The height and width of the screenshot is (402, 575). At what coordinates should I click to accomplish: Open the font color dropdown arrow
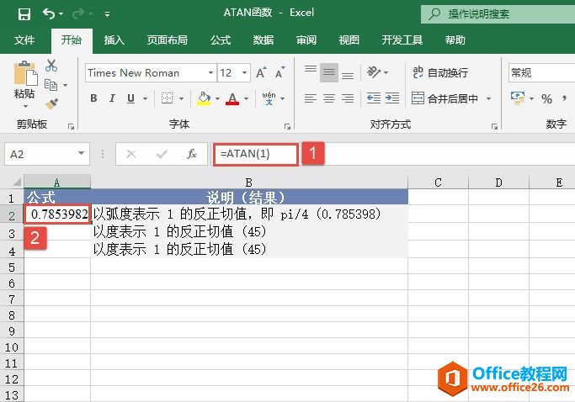[246, 98]
